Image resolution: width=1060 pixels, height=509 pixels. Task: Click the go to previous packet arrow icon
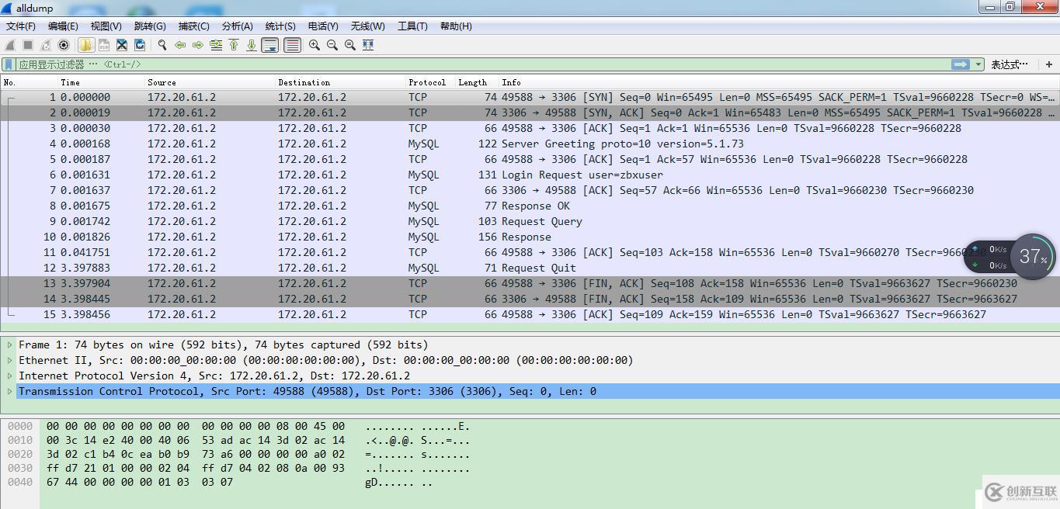point(181,44)
